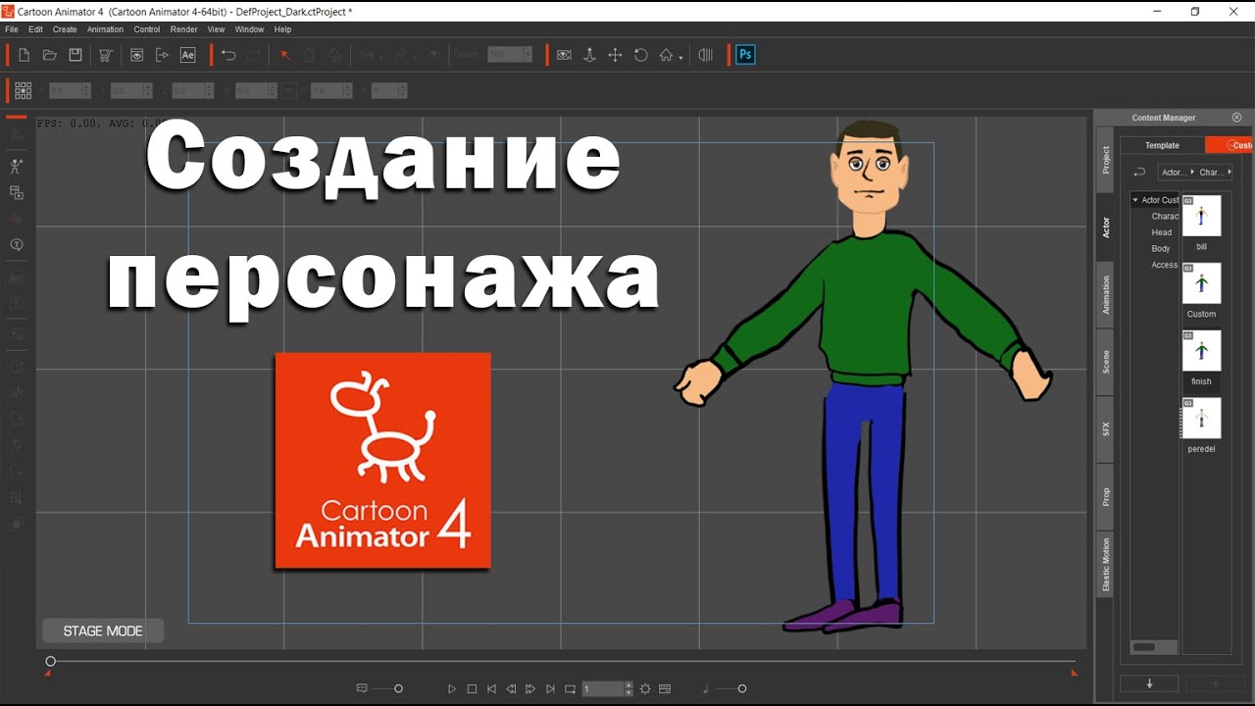This screenshot has height=706, width=1255.
Task: Click the timeline scrubber start handle
Action: click(x=51, y=662)
